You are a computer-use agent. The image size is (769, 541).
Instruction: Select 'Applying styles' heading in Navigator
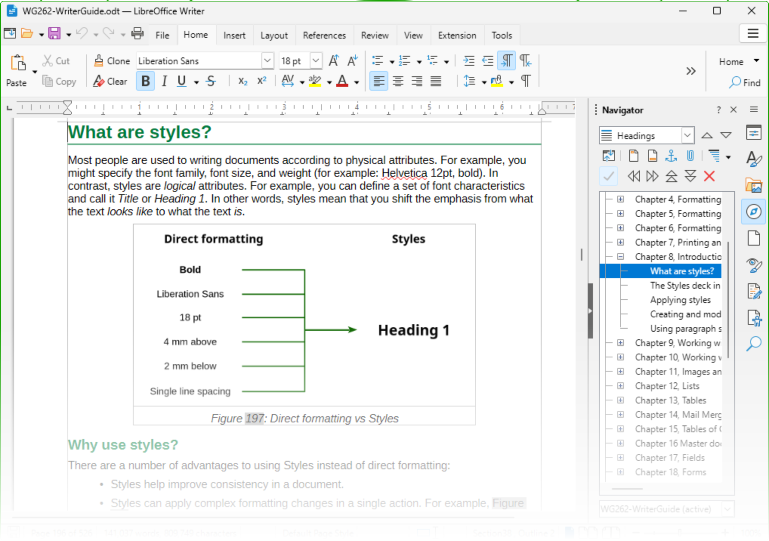point(680,300)
